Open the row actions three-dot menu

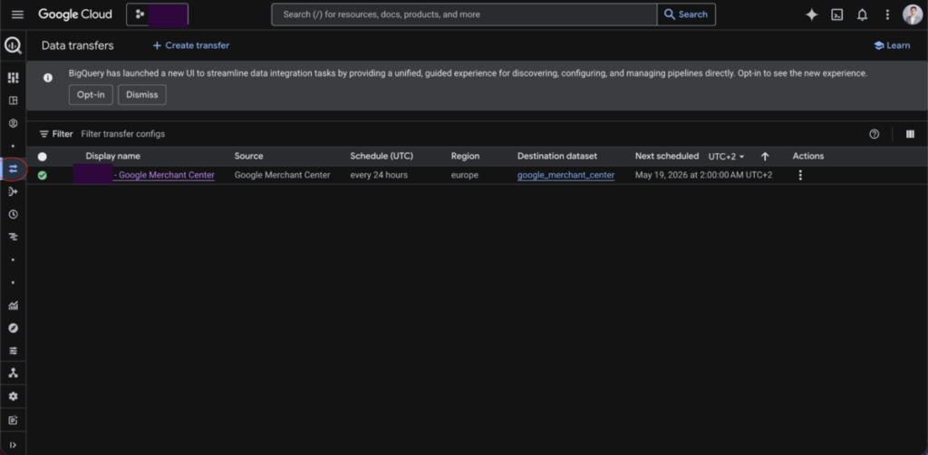800,175
